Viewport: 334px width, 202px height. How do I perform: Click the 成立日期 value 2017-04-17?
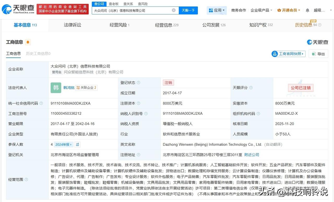pos(172,93)
